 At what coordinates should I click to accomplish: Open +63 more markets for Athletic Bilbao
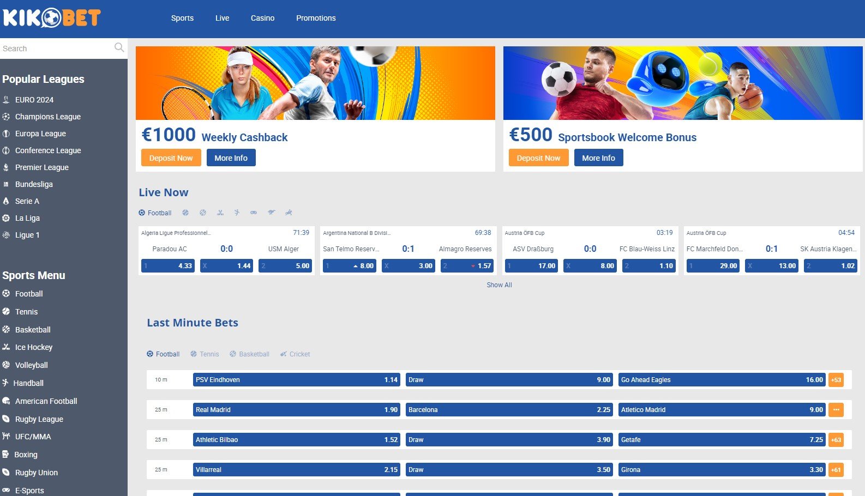(x=836, y=440)
